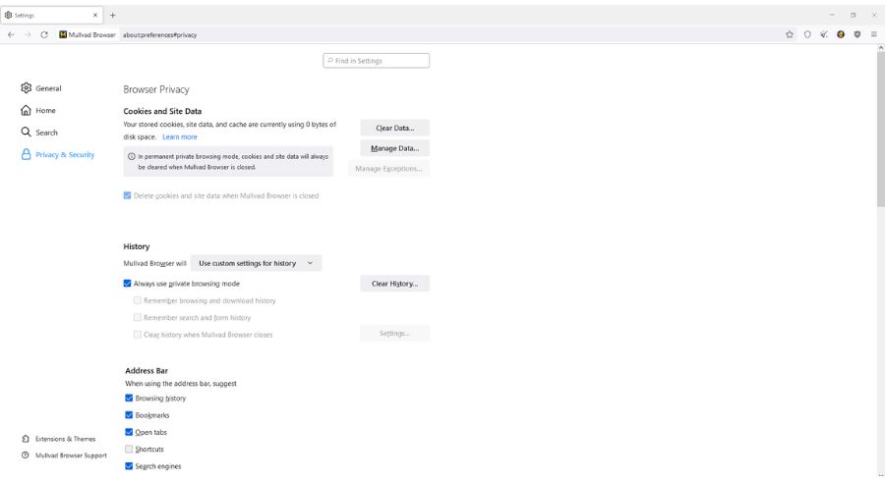Uncheck Open tabs address bar suggestion

pyautogui.click(x=129, y=432)
